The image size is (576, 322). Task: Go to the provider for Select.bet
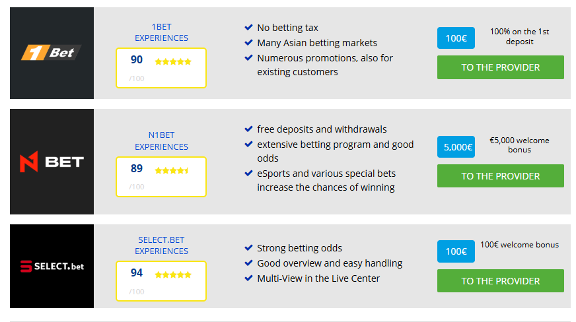coord(500,281)
